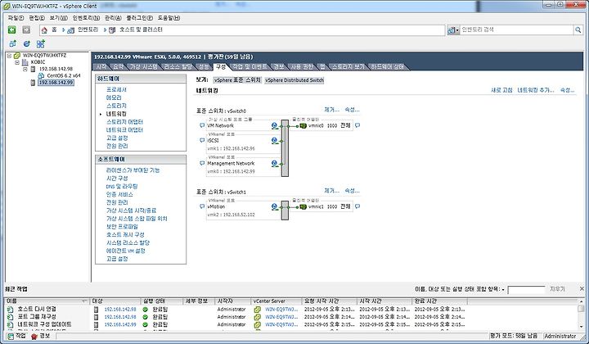Open the 이름 column header dropdown in tasks
The image size is (589, 344).
coord(84,301)
